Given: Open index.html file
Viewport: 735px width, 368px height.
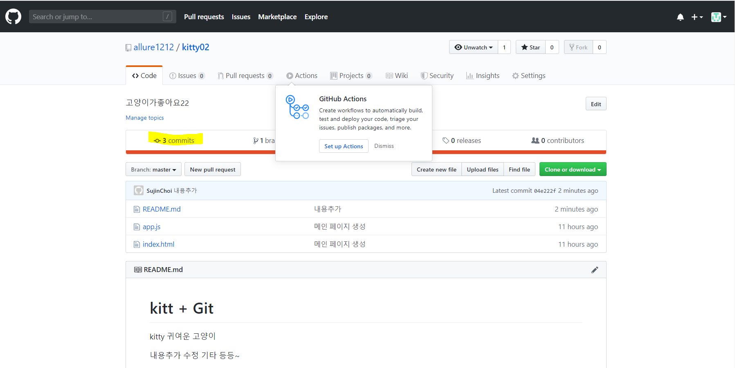Looking at the screenshot, I should point(158,244).
